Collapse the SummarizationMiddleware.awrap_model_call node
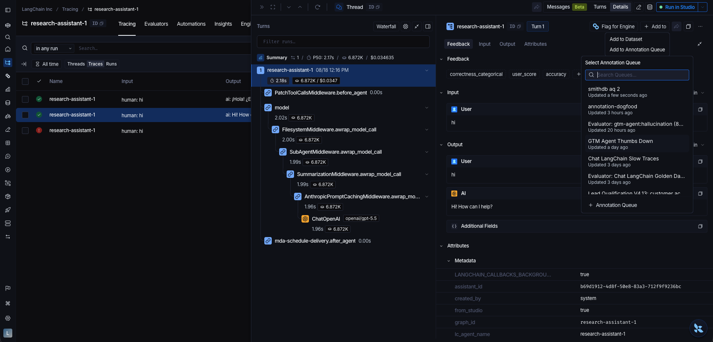 click(x=427, y=174)
